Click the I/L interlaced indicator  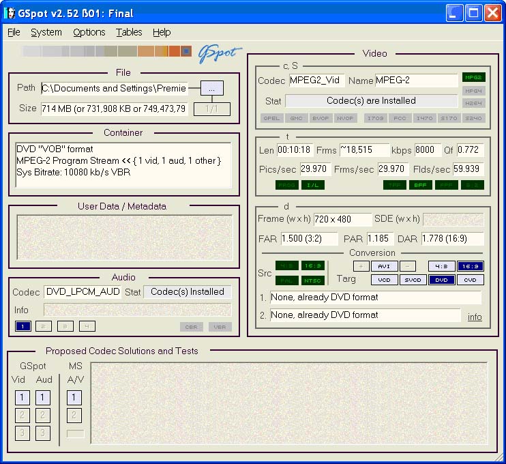pos(313,185)
